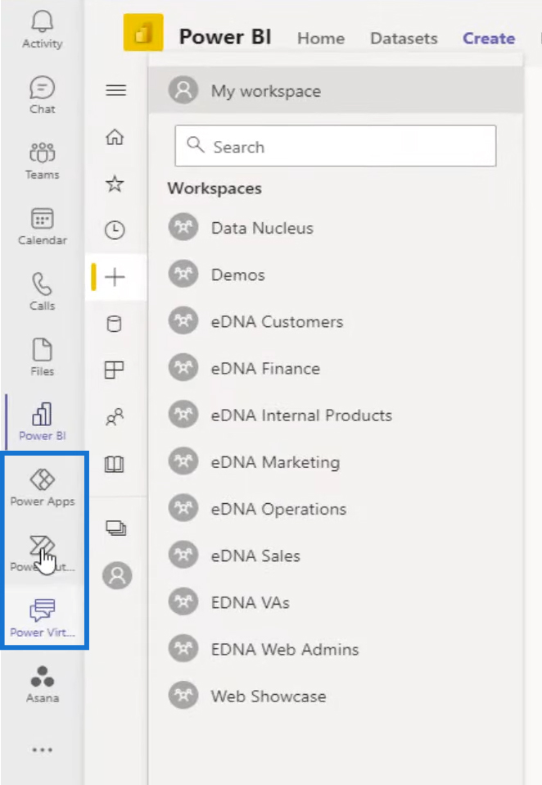Open the Power Apps app icon
This screenshot has height=785, width=542.
pos(42,487)
